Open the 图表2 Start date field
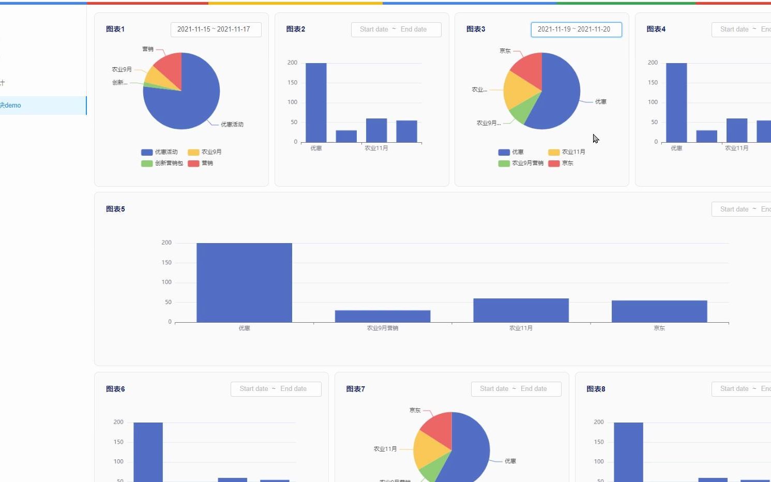Image resolution: width=771 pixels, height=482 pixels. point(374,29)
